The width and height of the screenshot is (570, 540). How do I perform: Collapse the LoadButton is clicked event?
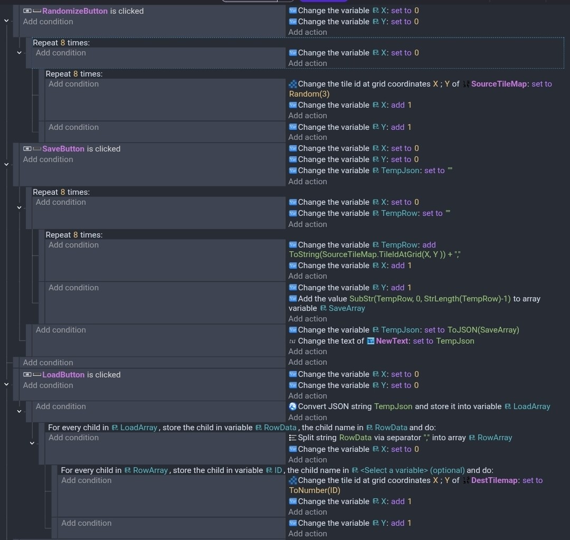click(6, 384)
